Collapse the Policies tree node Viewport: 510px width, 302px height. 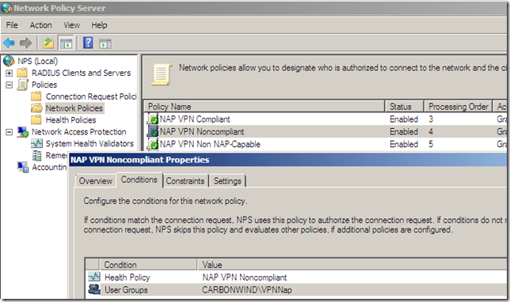[10, 85]
